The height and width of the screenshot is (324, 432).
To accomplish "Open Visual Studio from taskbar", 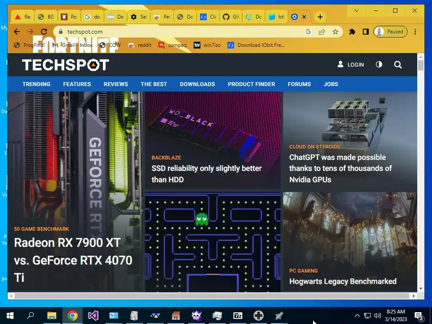I will (93, 316).
